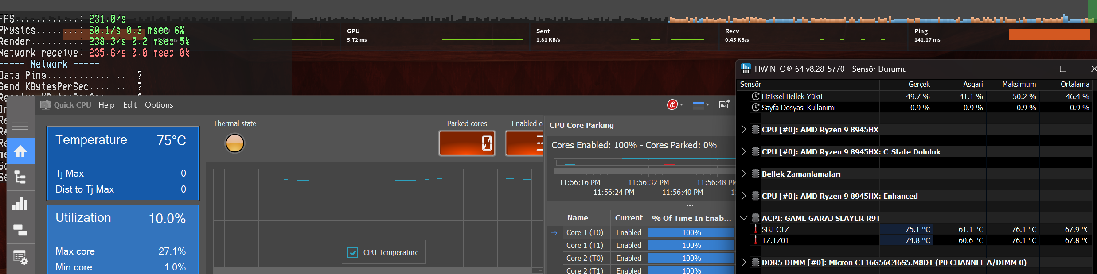Click the Sensör column header in HWiNFO
Image resolution: width=1097 pixels, height=274 pixels.
(808, 84)
